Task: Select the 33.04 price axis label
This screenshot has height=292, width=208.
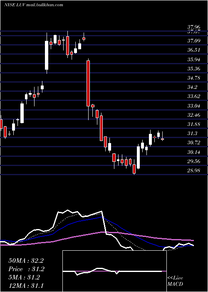Action: tap(194, 106)
